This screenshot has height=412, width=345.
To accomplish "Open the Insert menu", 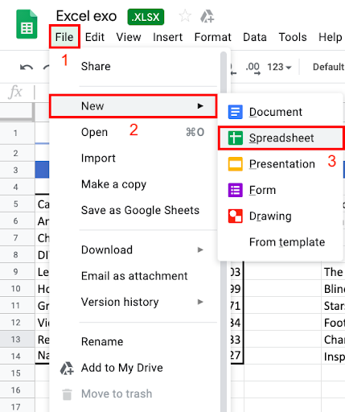I will [167, 37].
